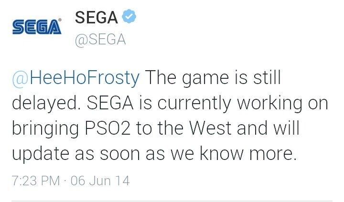This screenshot has width=344, height=202.
Task: Click the light-blue @ symbol before HeeHoFrosty
Action: pyautogui.click(x=20, y=79)
